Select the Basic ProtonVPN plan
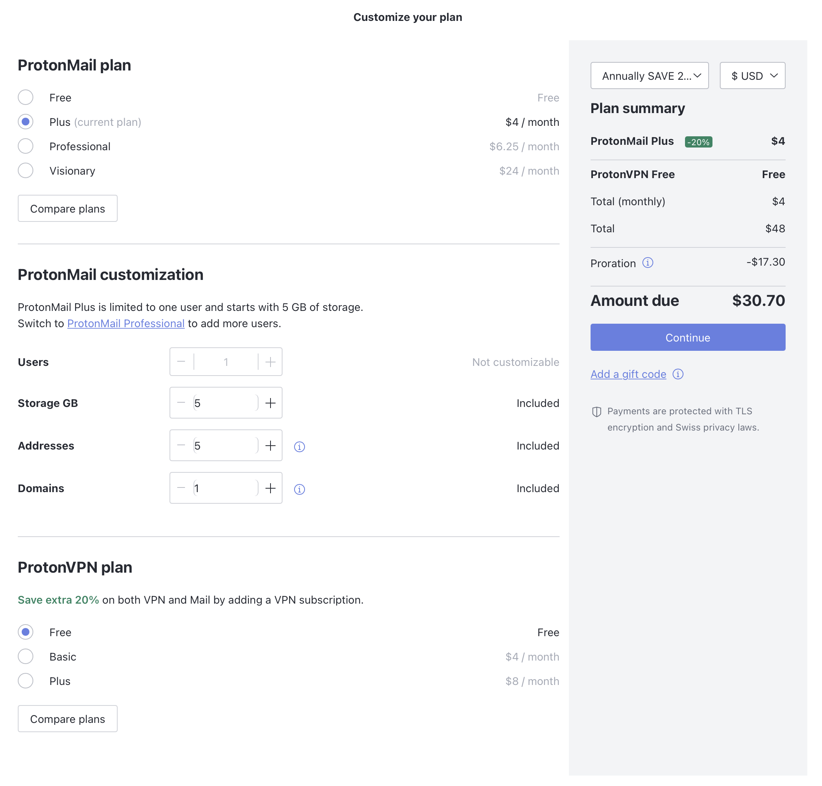Image resolution: width=822 pixels, height=786 pixels. point(26,657)
